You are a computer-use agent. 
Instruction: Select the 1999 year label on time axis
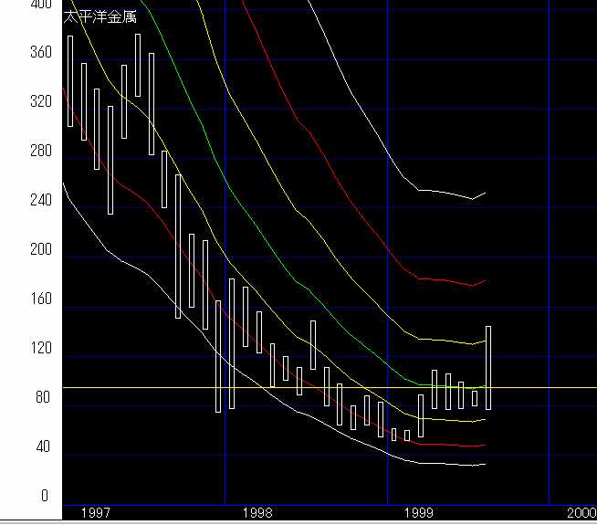point(419,514)
